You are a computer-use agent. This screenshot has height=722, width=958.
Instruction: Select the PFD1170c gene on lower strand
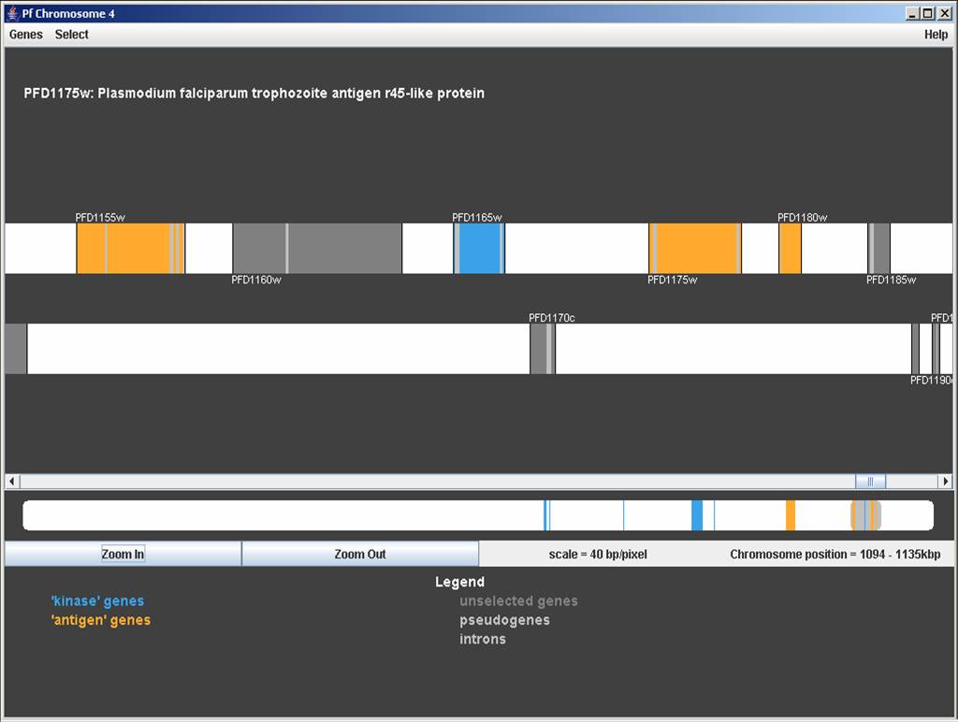pyautogui.click(x=542, y=349)
